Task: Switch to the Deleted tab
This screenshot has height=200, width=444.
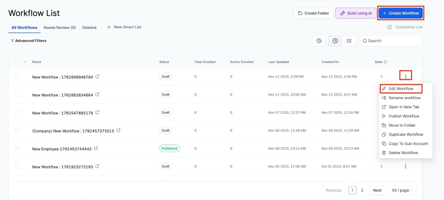Action: point(89,27)
